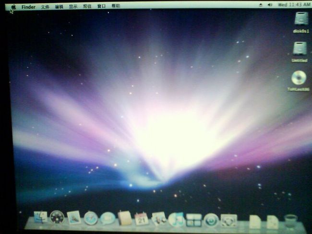This screenshot has width=312, height=234.
Task: Open the 窗口 (Window) menu
Action: [101, 6]
